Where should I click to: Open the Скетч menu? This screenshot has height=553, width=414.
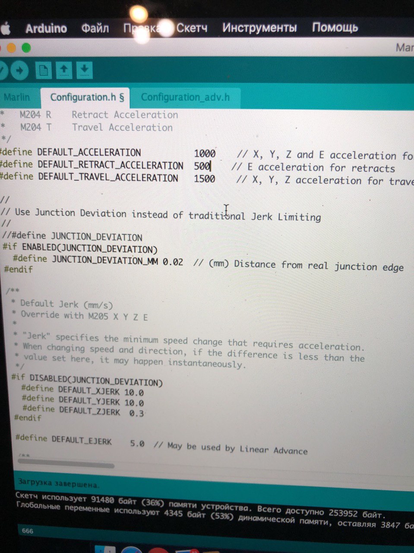(x=192, y=28)
